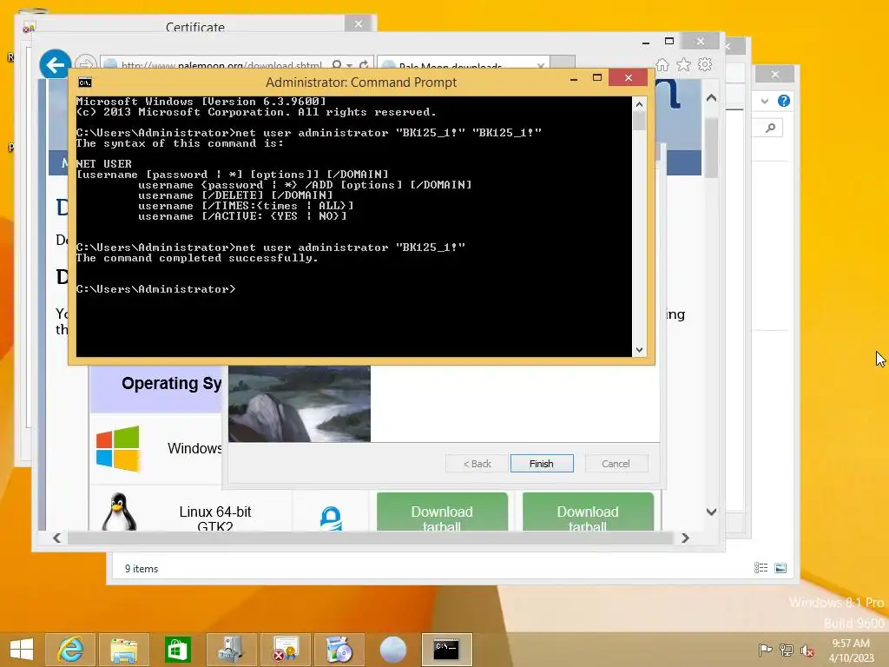889x667 pixels.
Task: Click IE page scroll down arrow
Action: (711, 512)
